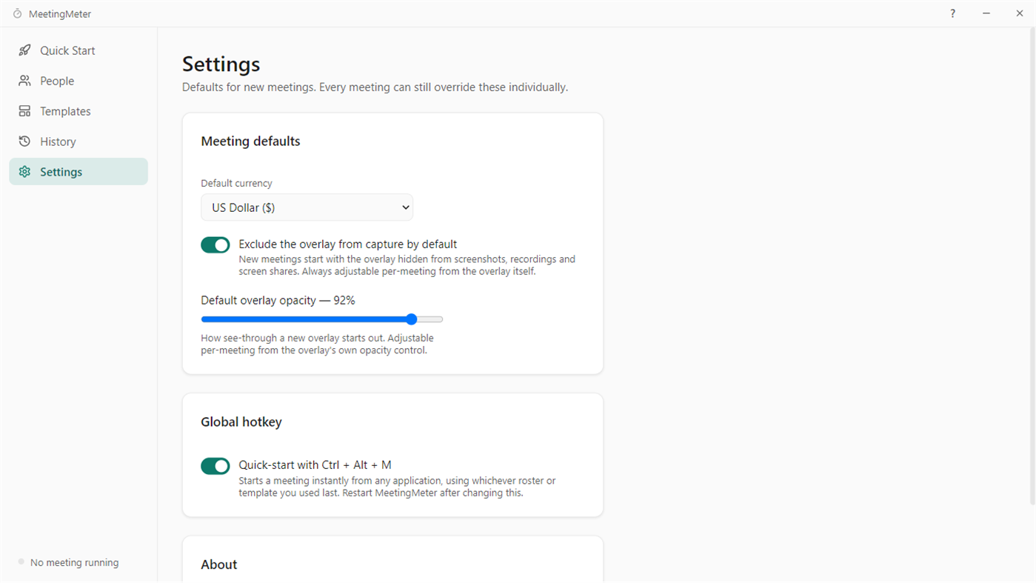The width and height of the screenshot is (1036, 583).
Task: Click the vertical scrollbar on the right
Action: (x=1032, y=267)
